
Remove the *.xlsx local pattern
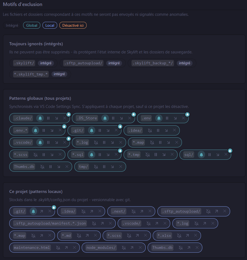click(x=196, y=236)
